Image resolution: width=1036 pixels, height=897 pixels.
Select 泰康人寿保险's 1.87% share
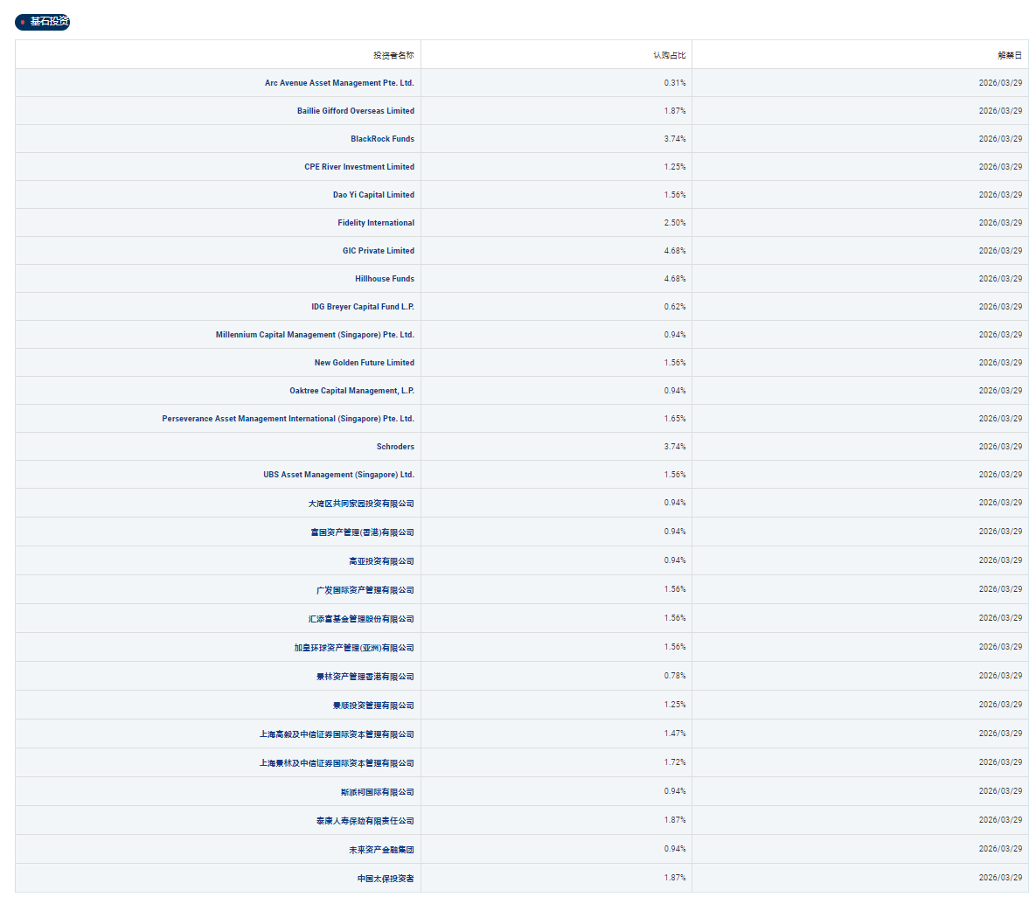coord(675,820)
